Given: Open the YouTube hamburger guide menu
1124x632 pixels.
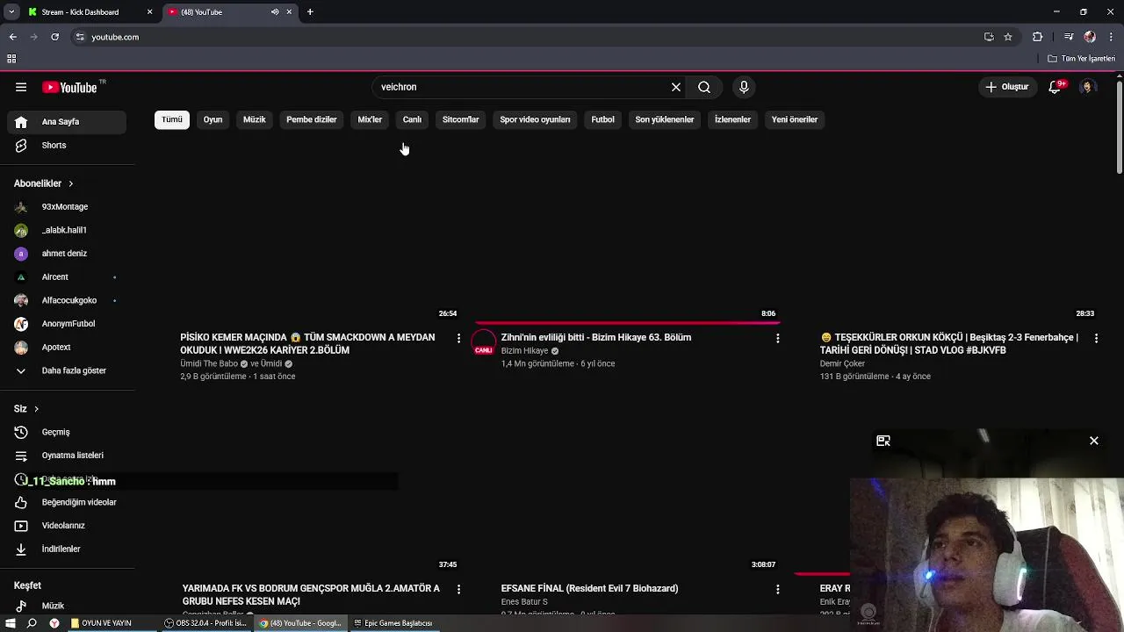Looking at the screenshot, I should (21, 87).
